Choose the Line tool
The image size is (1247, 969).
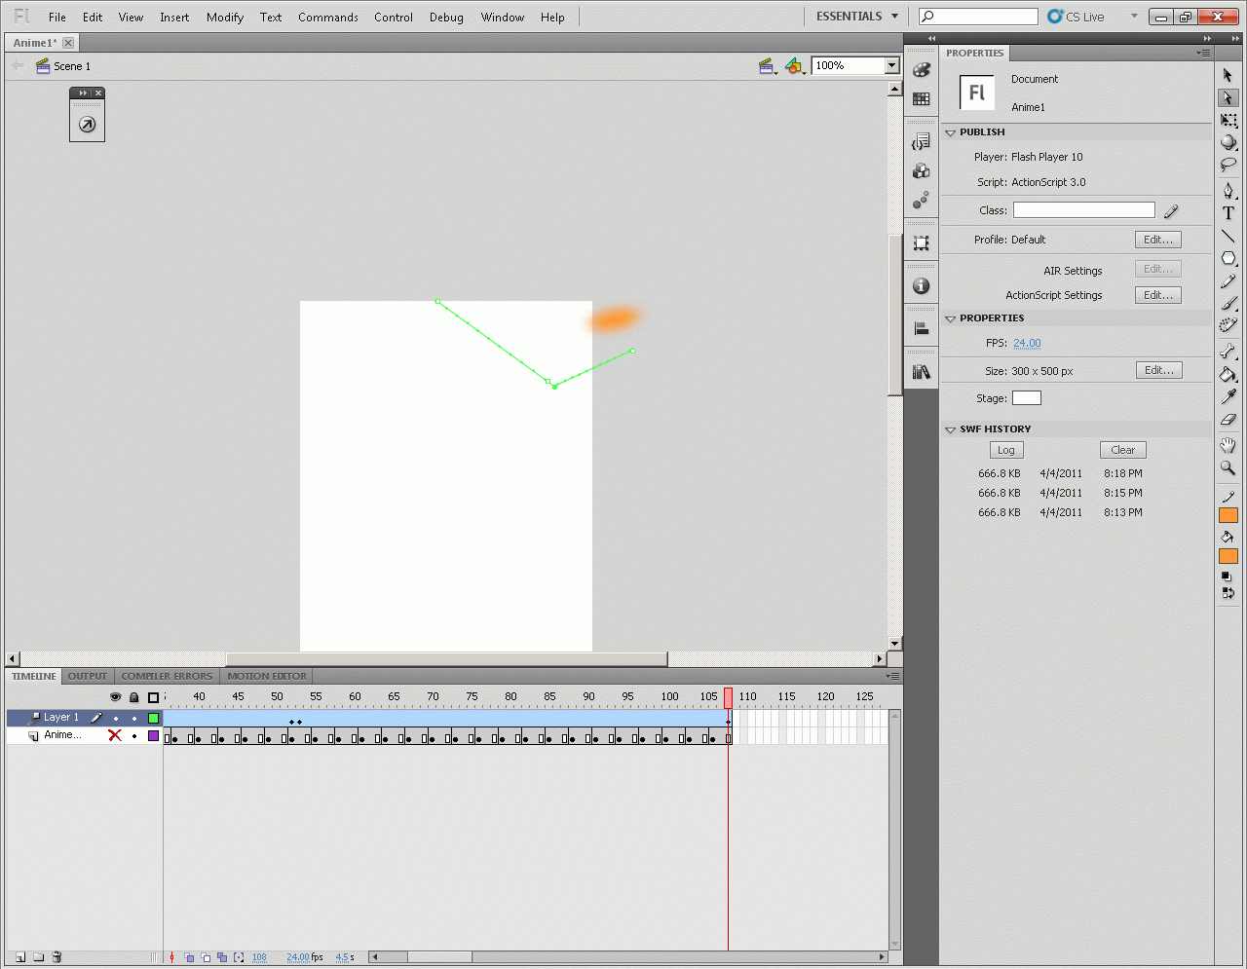pyautogui.click(x=1228, y=236)
